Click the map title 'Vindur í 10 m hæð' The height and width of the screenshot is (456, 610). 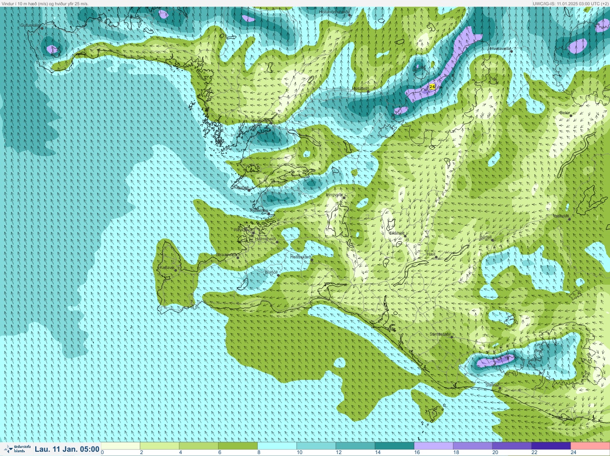(x=20, y=3)
